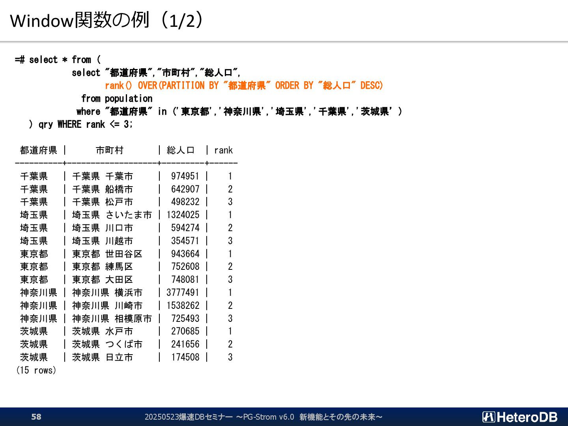Image resolution: width=568 pixels, height=426 pixels.
Task: Click cell 茨城県 日立市
Action: [103, 357]
